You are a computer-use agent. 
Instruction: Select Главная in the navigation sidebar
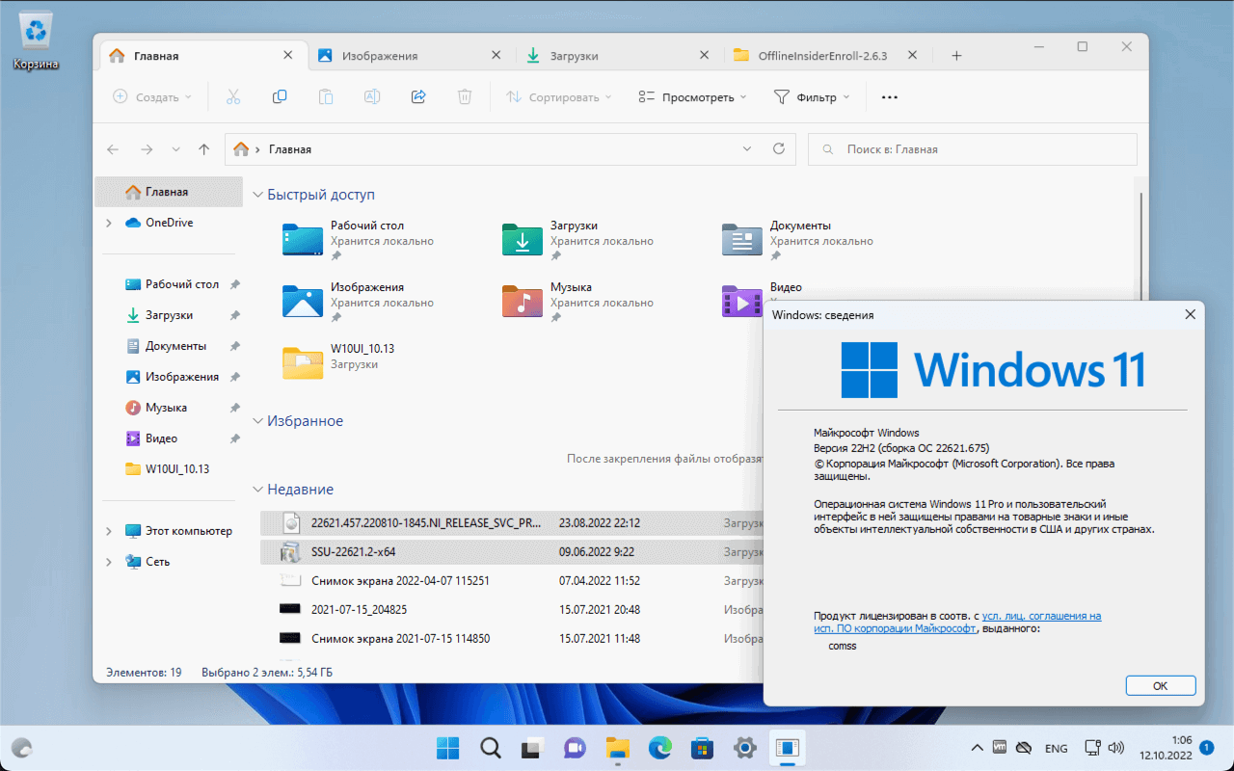pyautogui.click(x=169, y=192)
